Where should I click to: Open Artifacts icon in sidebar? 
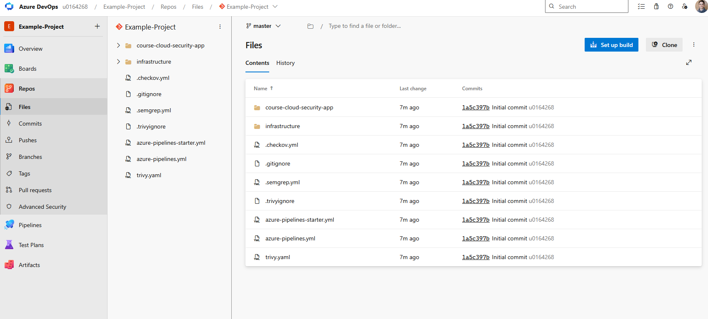[9, 265]
